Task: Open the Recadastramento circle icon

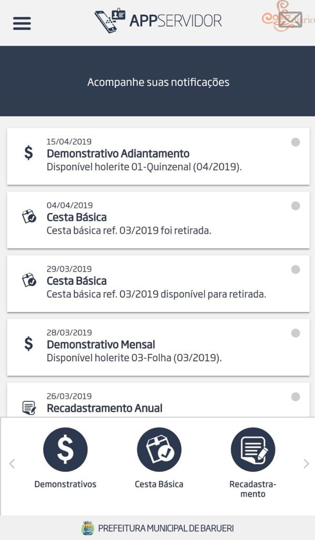Action: point(253,449)
